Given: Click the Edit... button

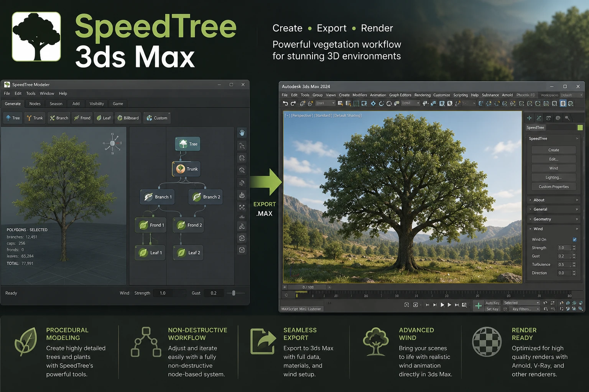Looking at the screenshot, I should pyautogui.click(x=554, y=159).
